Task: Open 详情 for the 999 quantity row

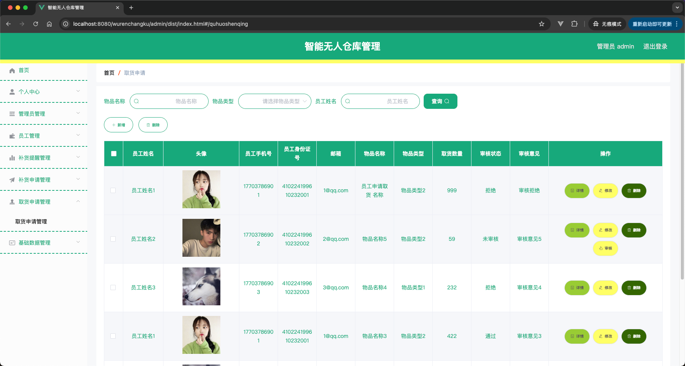Action: 577,191
